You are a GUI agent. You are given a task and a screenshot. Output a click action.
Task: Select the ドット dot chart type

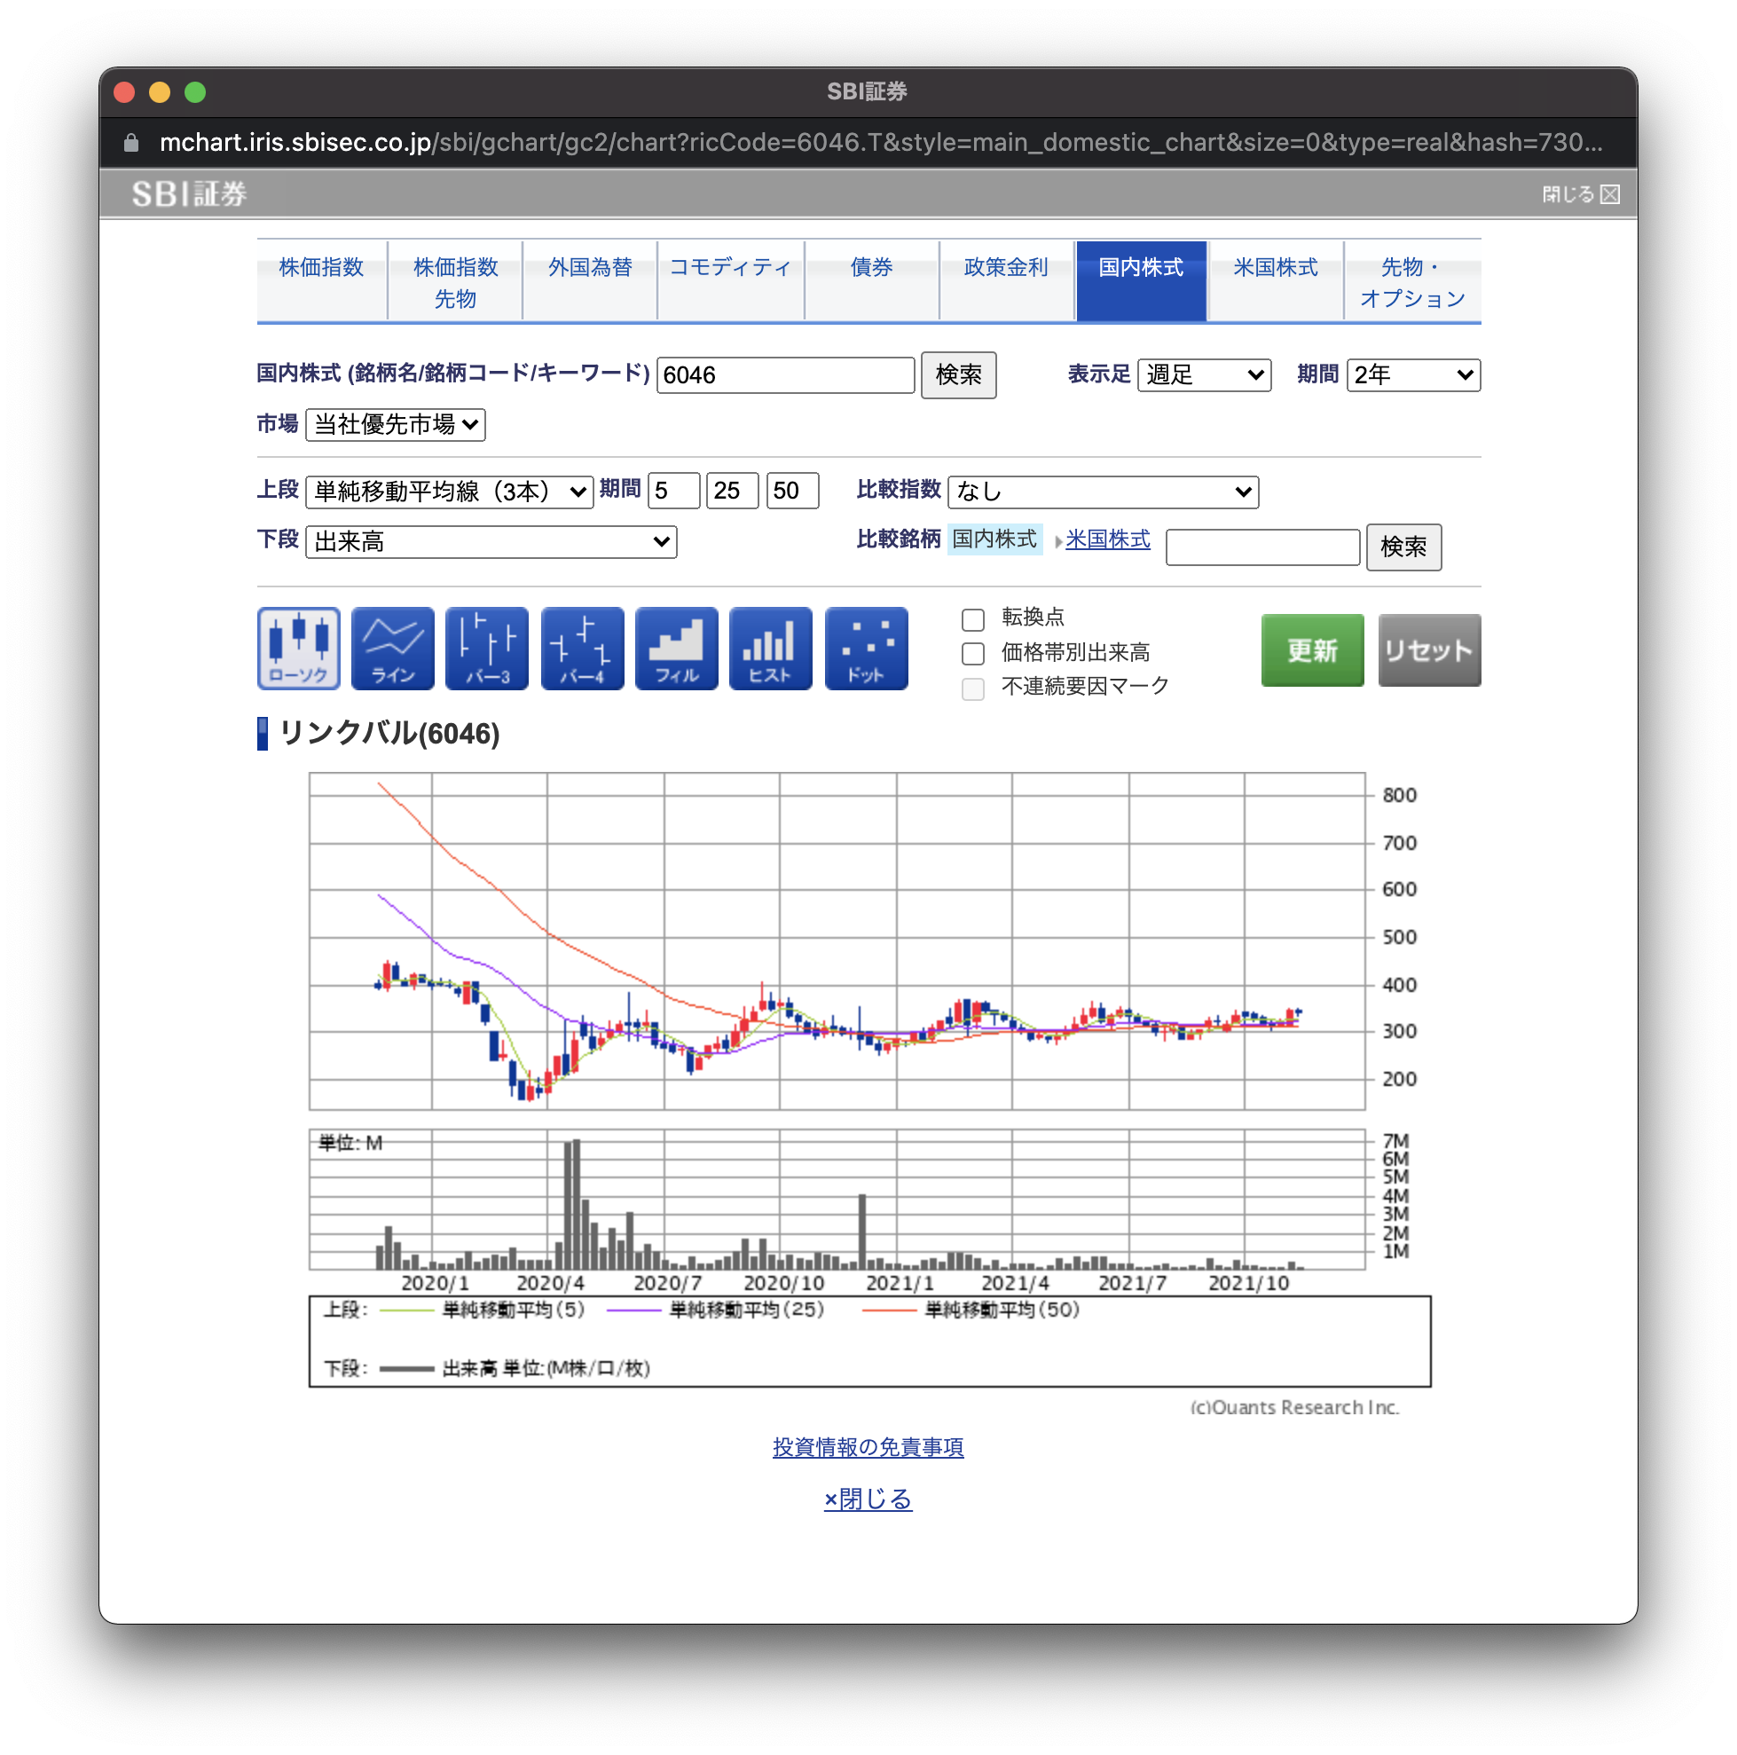coord(866,649)
